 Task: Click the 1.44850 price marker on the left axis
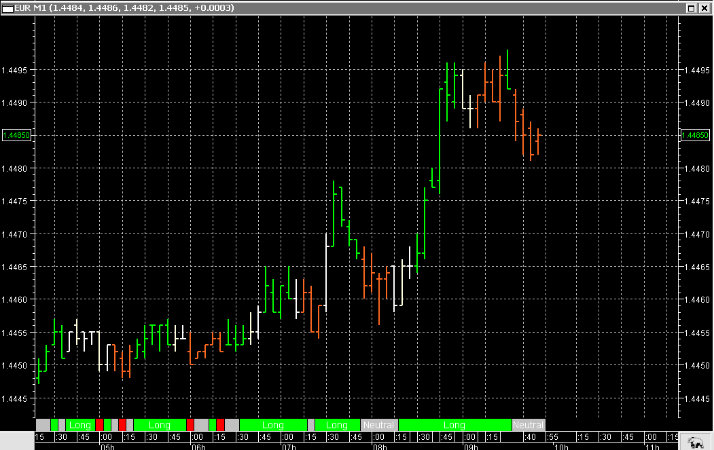pyautogui.click(x=15, y=134)
